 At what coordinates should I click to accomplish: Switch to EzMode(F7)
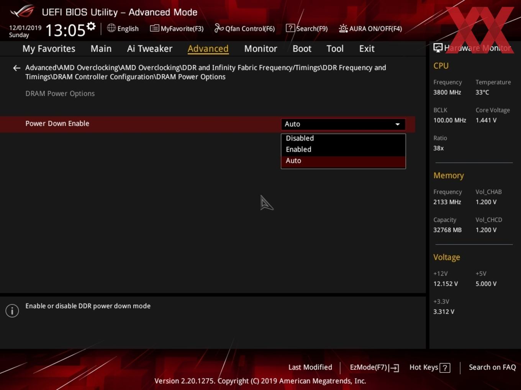point(374,367)
